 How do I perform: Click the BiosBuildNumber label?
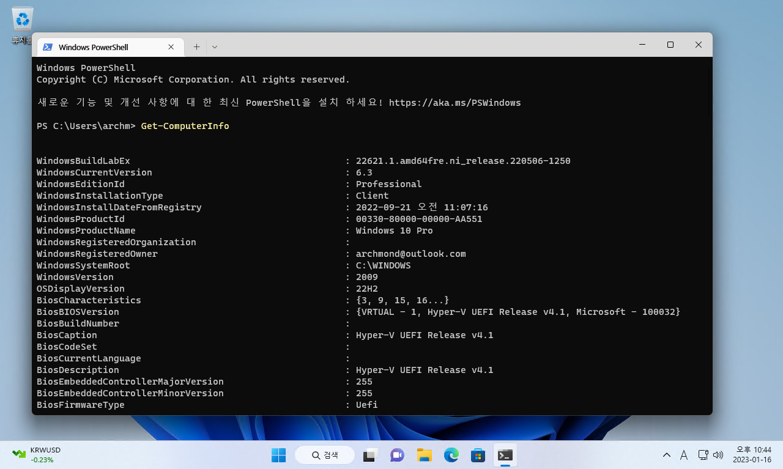click(x=78, y=323)
